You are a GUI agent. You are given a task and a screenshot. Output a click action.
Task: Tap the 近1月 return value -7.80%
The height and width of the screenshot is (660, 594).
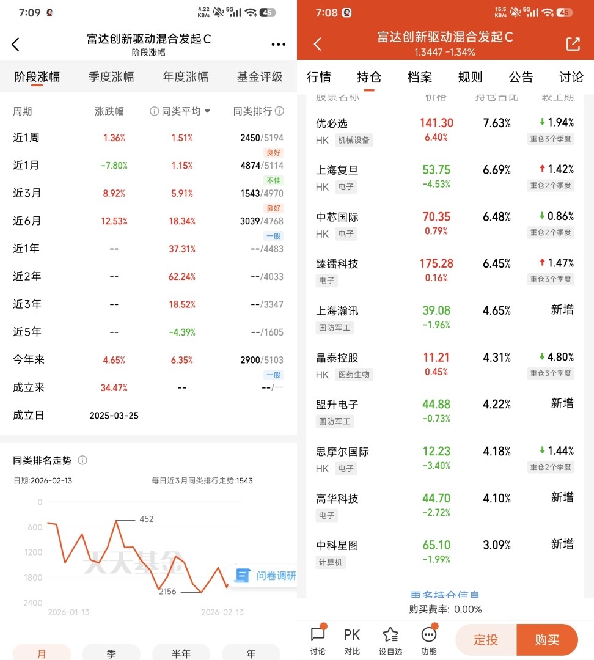click(x=114, y=166)
